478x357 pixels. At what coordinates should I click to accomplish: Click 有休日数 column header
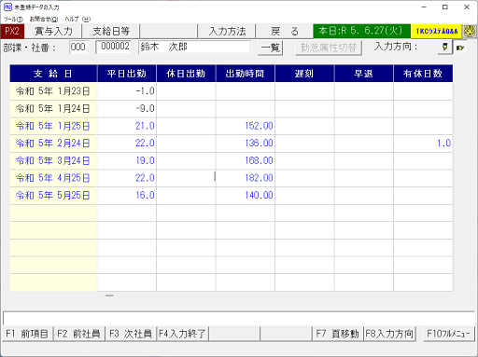point(423,74)
